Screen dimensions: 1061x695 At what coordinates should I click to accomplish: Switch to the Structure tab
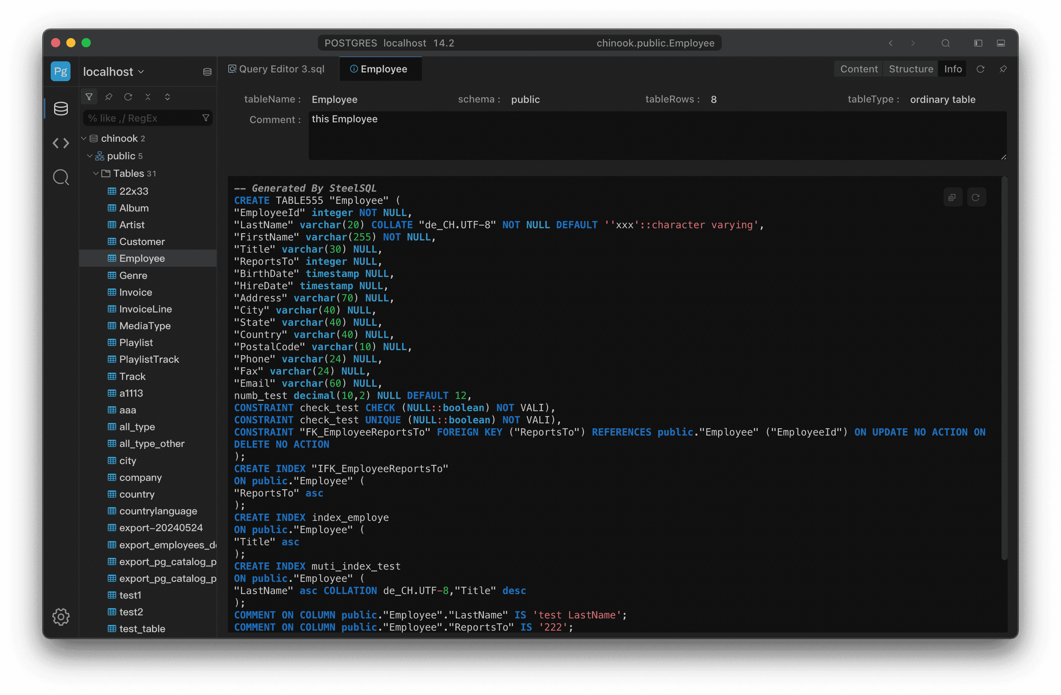pos(911,69)
